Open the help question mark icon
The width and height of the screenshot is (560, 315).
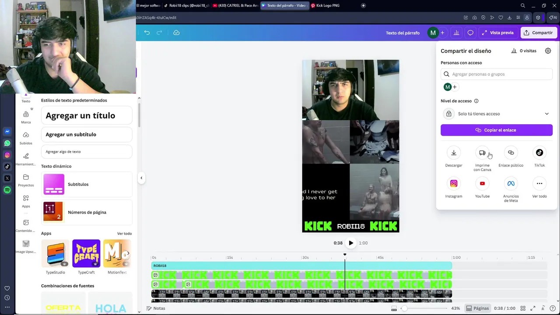[553, 308]
